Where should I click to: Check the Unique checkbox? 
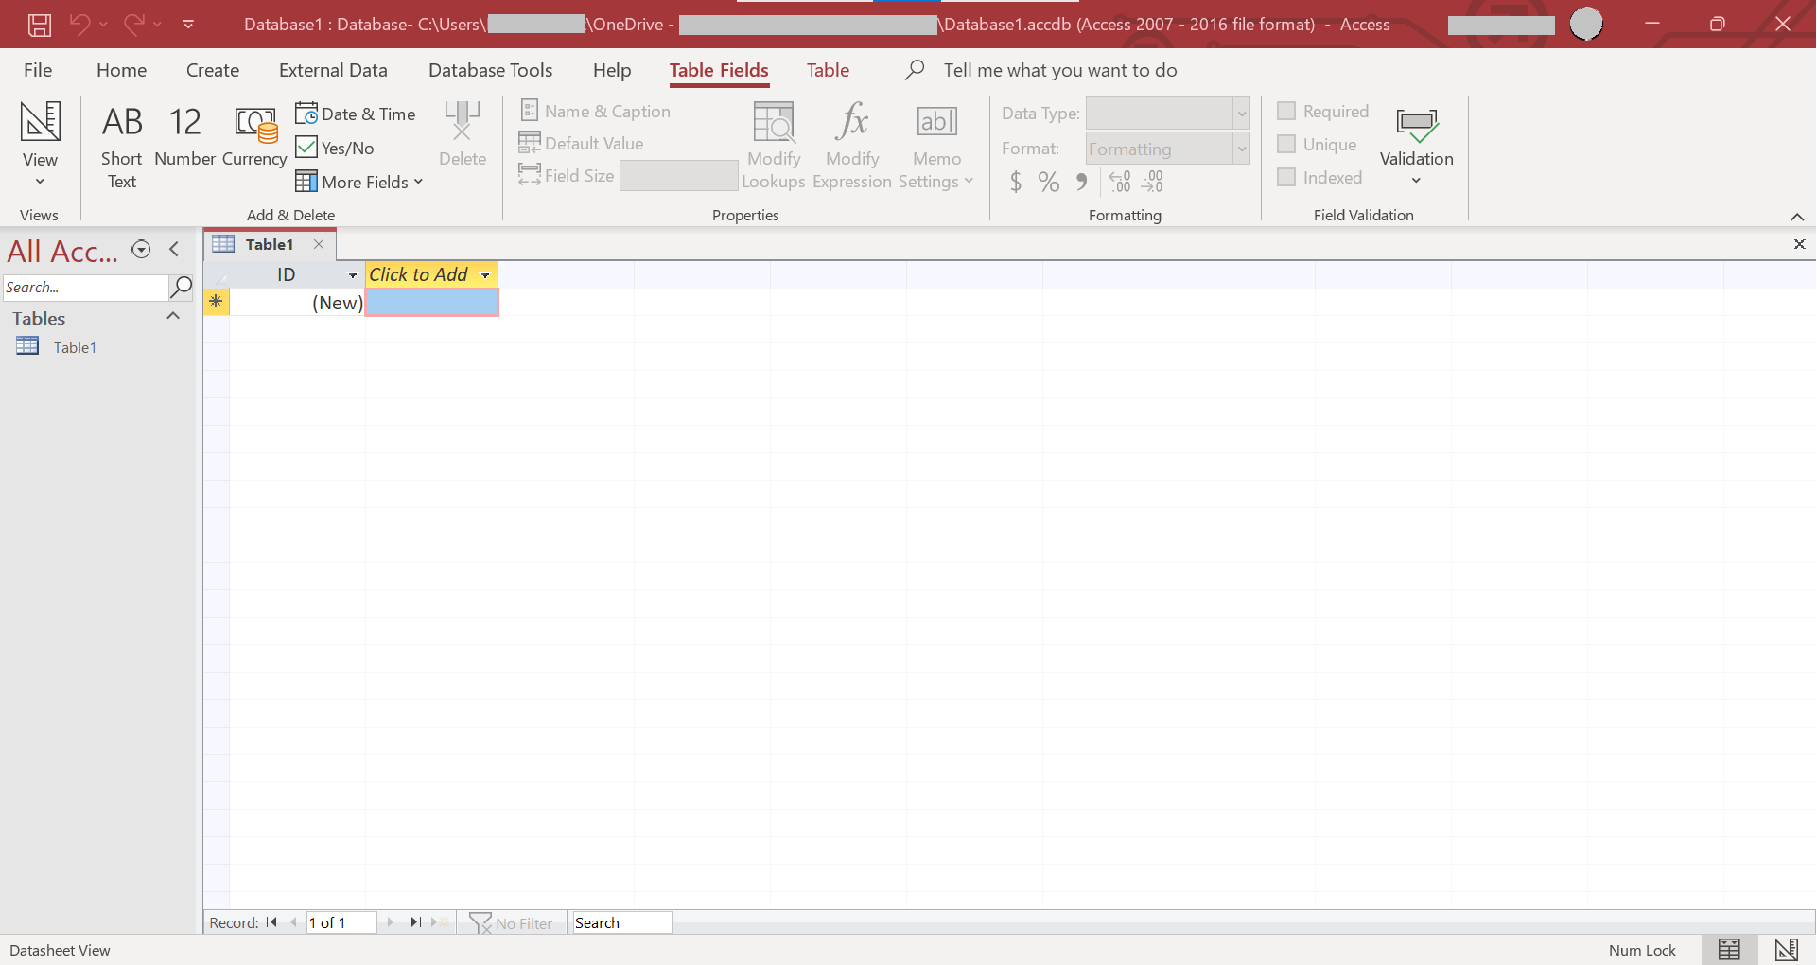point(1286,144)
